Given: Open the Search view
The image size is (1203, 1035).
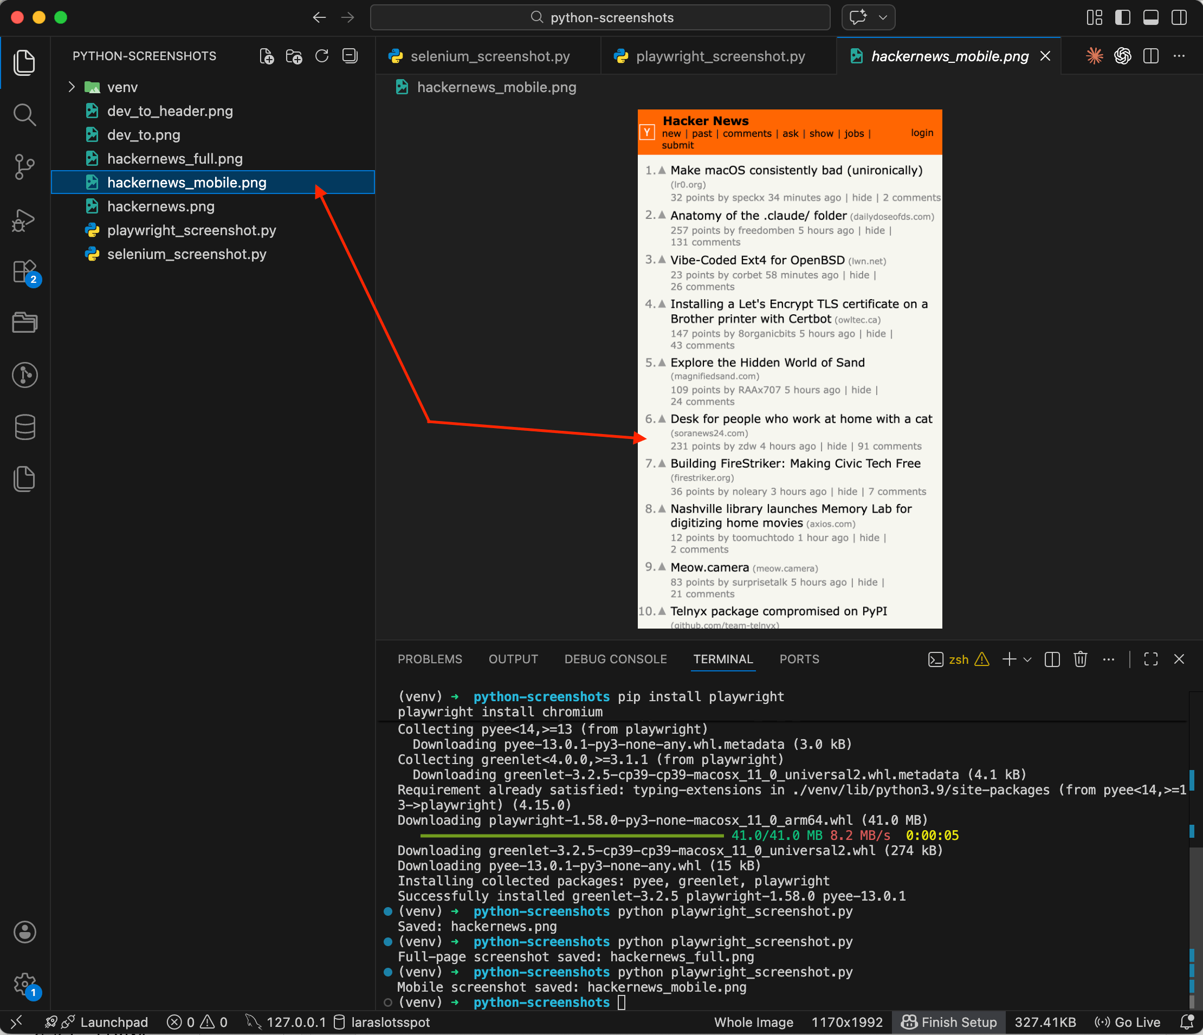Looking at the screenshot, I should point(25,115).
